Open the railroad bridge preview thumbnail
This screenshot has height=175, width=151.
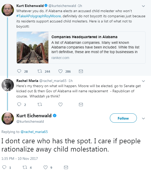pyautogui.click(x=32, y=47)
